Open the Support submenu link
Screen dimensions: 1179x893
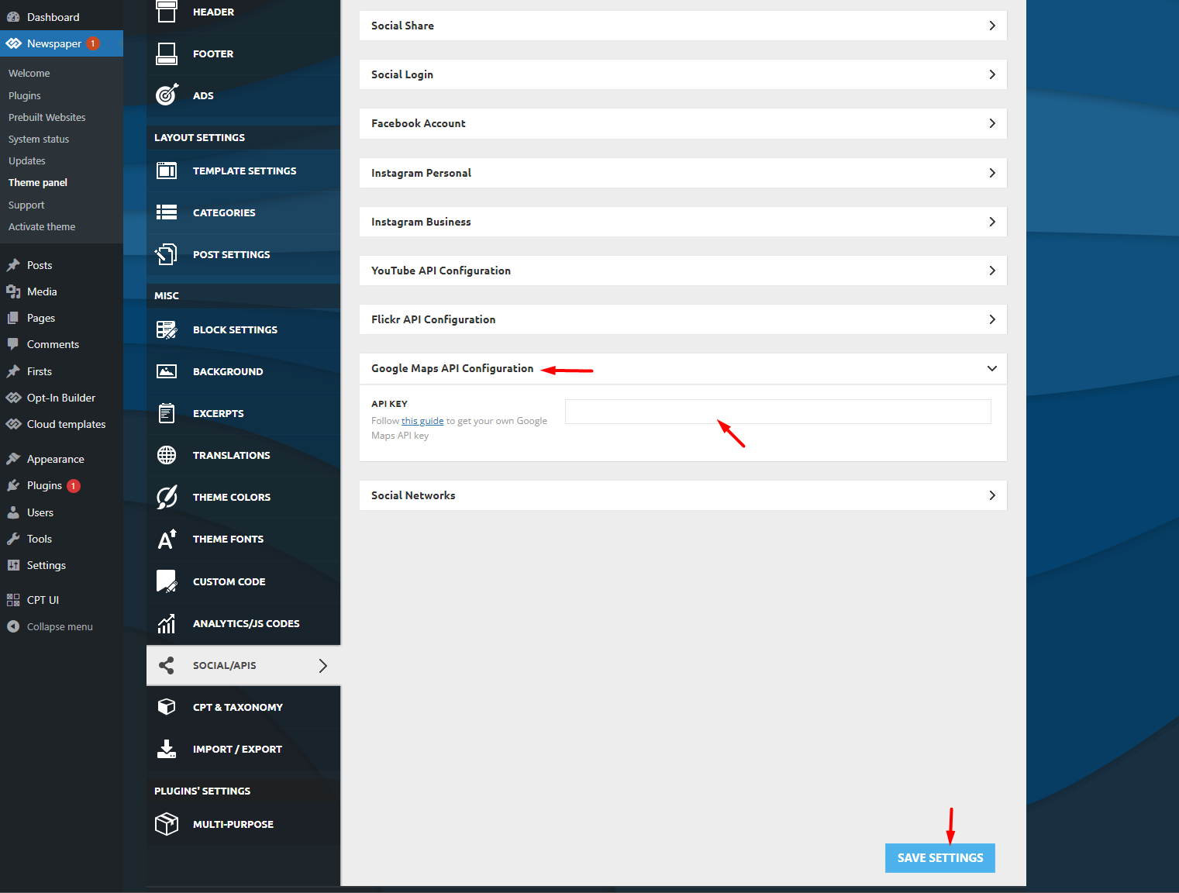[26, 205]
